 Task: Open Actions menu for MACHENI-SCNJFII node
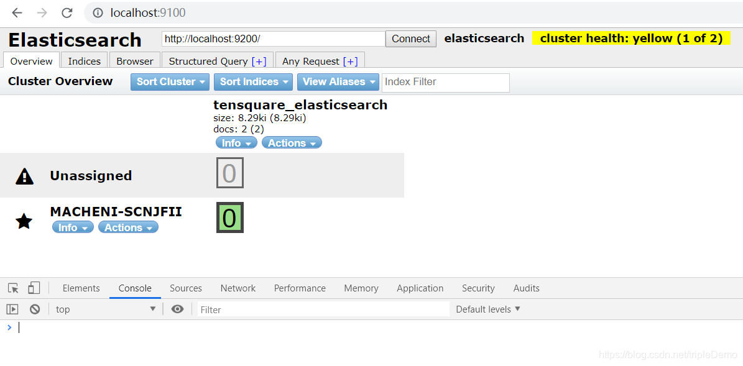[x=129, y=227]
